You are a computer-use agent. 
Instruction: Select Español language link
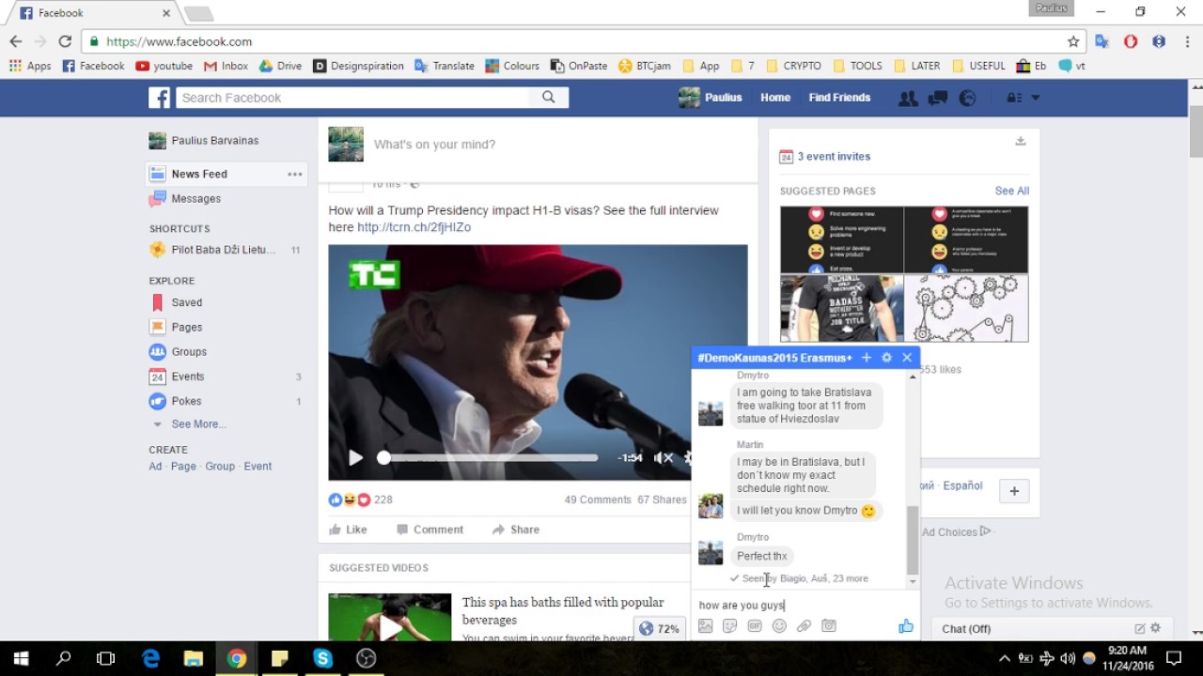coord(962,486)
